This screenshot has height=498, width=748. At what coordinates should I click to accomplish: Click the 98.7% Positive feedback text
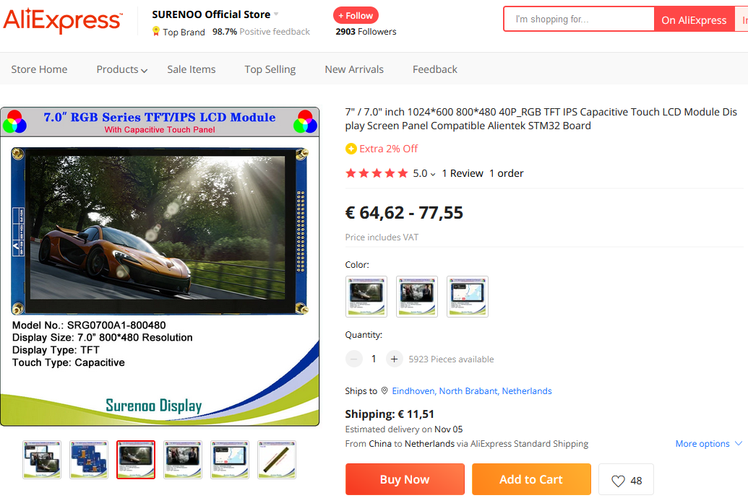[261, 32]
